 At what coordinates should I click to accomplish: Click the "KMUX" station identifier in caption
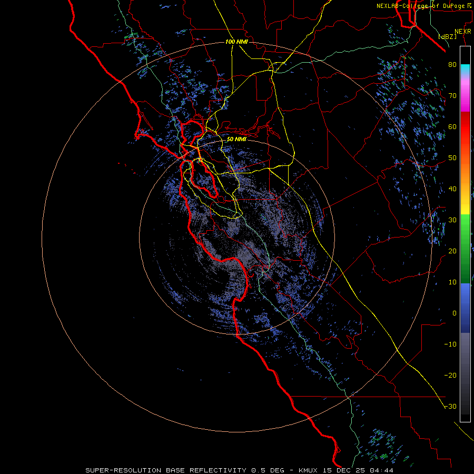point(308,470)
